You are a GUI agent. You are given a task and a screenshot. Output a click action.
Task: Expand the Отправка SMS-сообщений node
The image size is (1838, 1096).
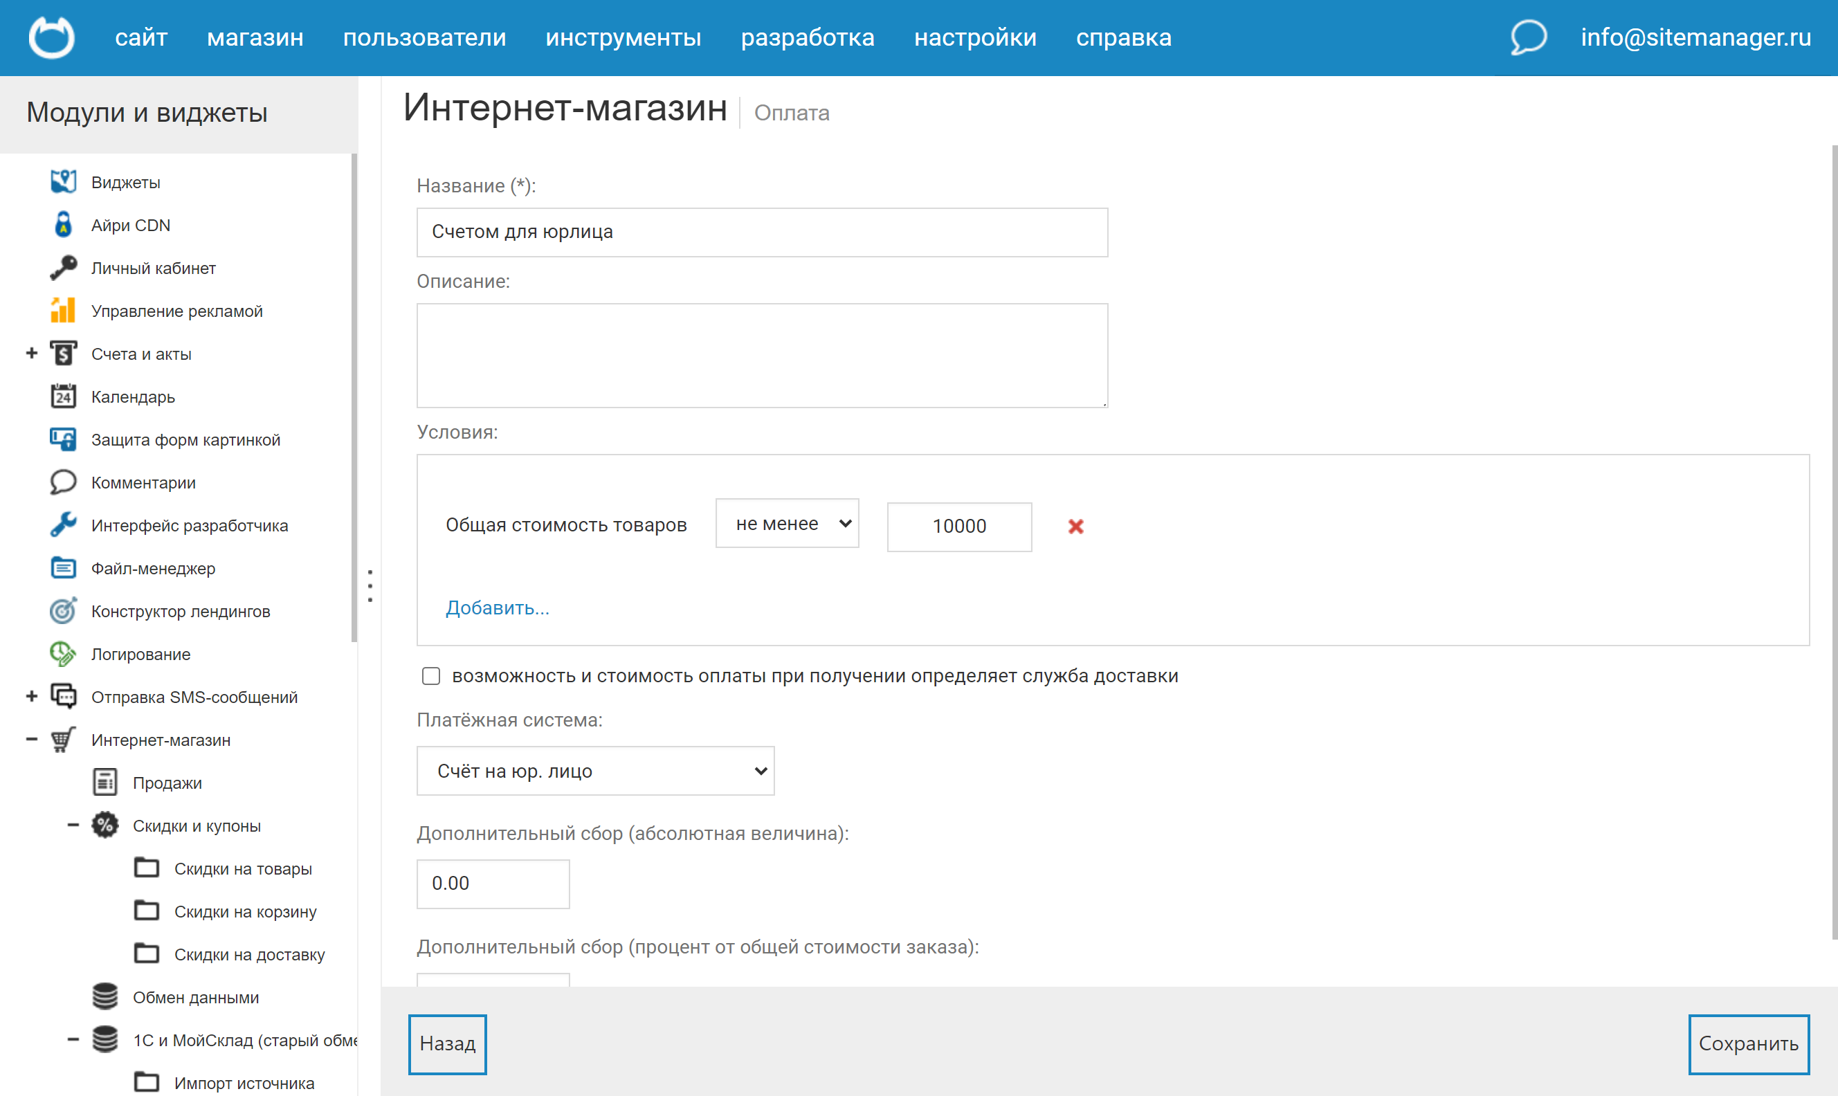(x=32, y=697)
